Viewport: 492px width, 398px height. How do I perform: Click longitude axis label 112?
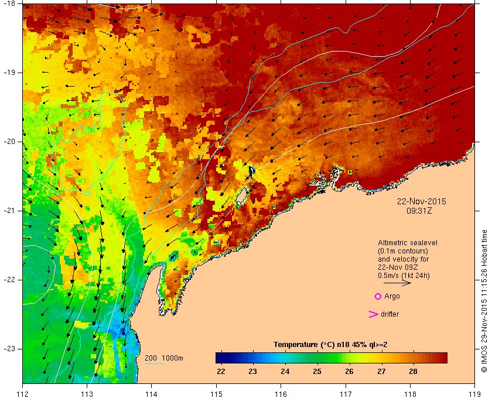point(23,394)
